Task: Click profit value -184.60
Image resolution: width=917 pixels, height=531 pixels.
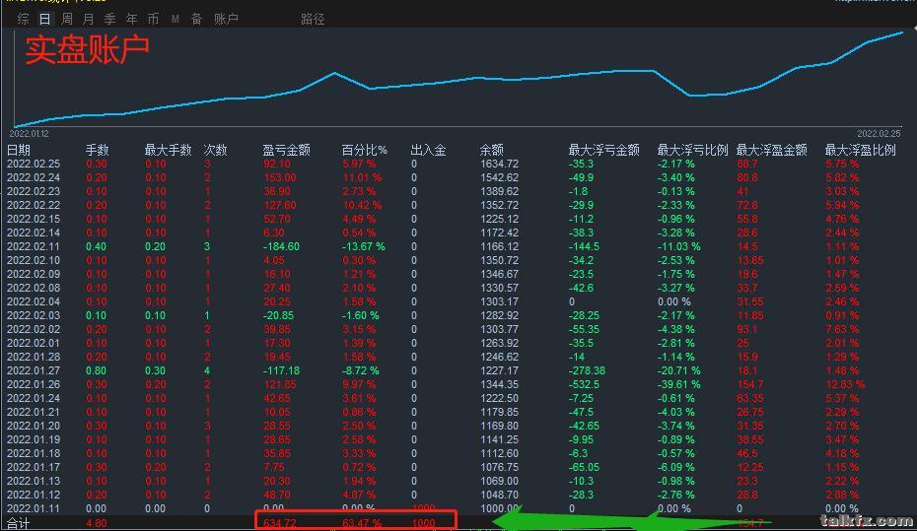Action: click(281, 246)
